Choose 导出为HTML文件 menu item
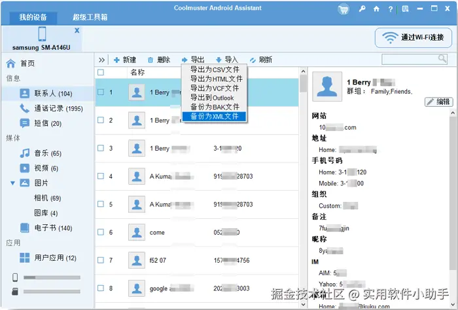This screenshot has height=310, width=458. tap(215, 79)
